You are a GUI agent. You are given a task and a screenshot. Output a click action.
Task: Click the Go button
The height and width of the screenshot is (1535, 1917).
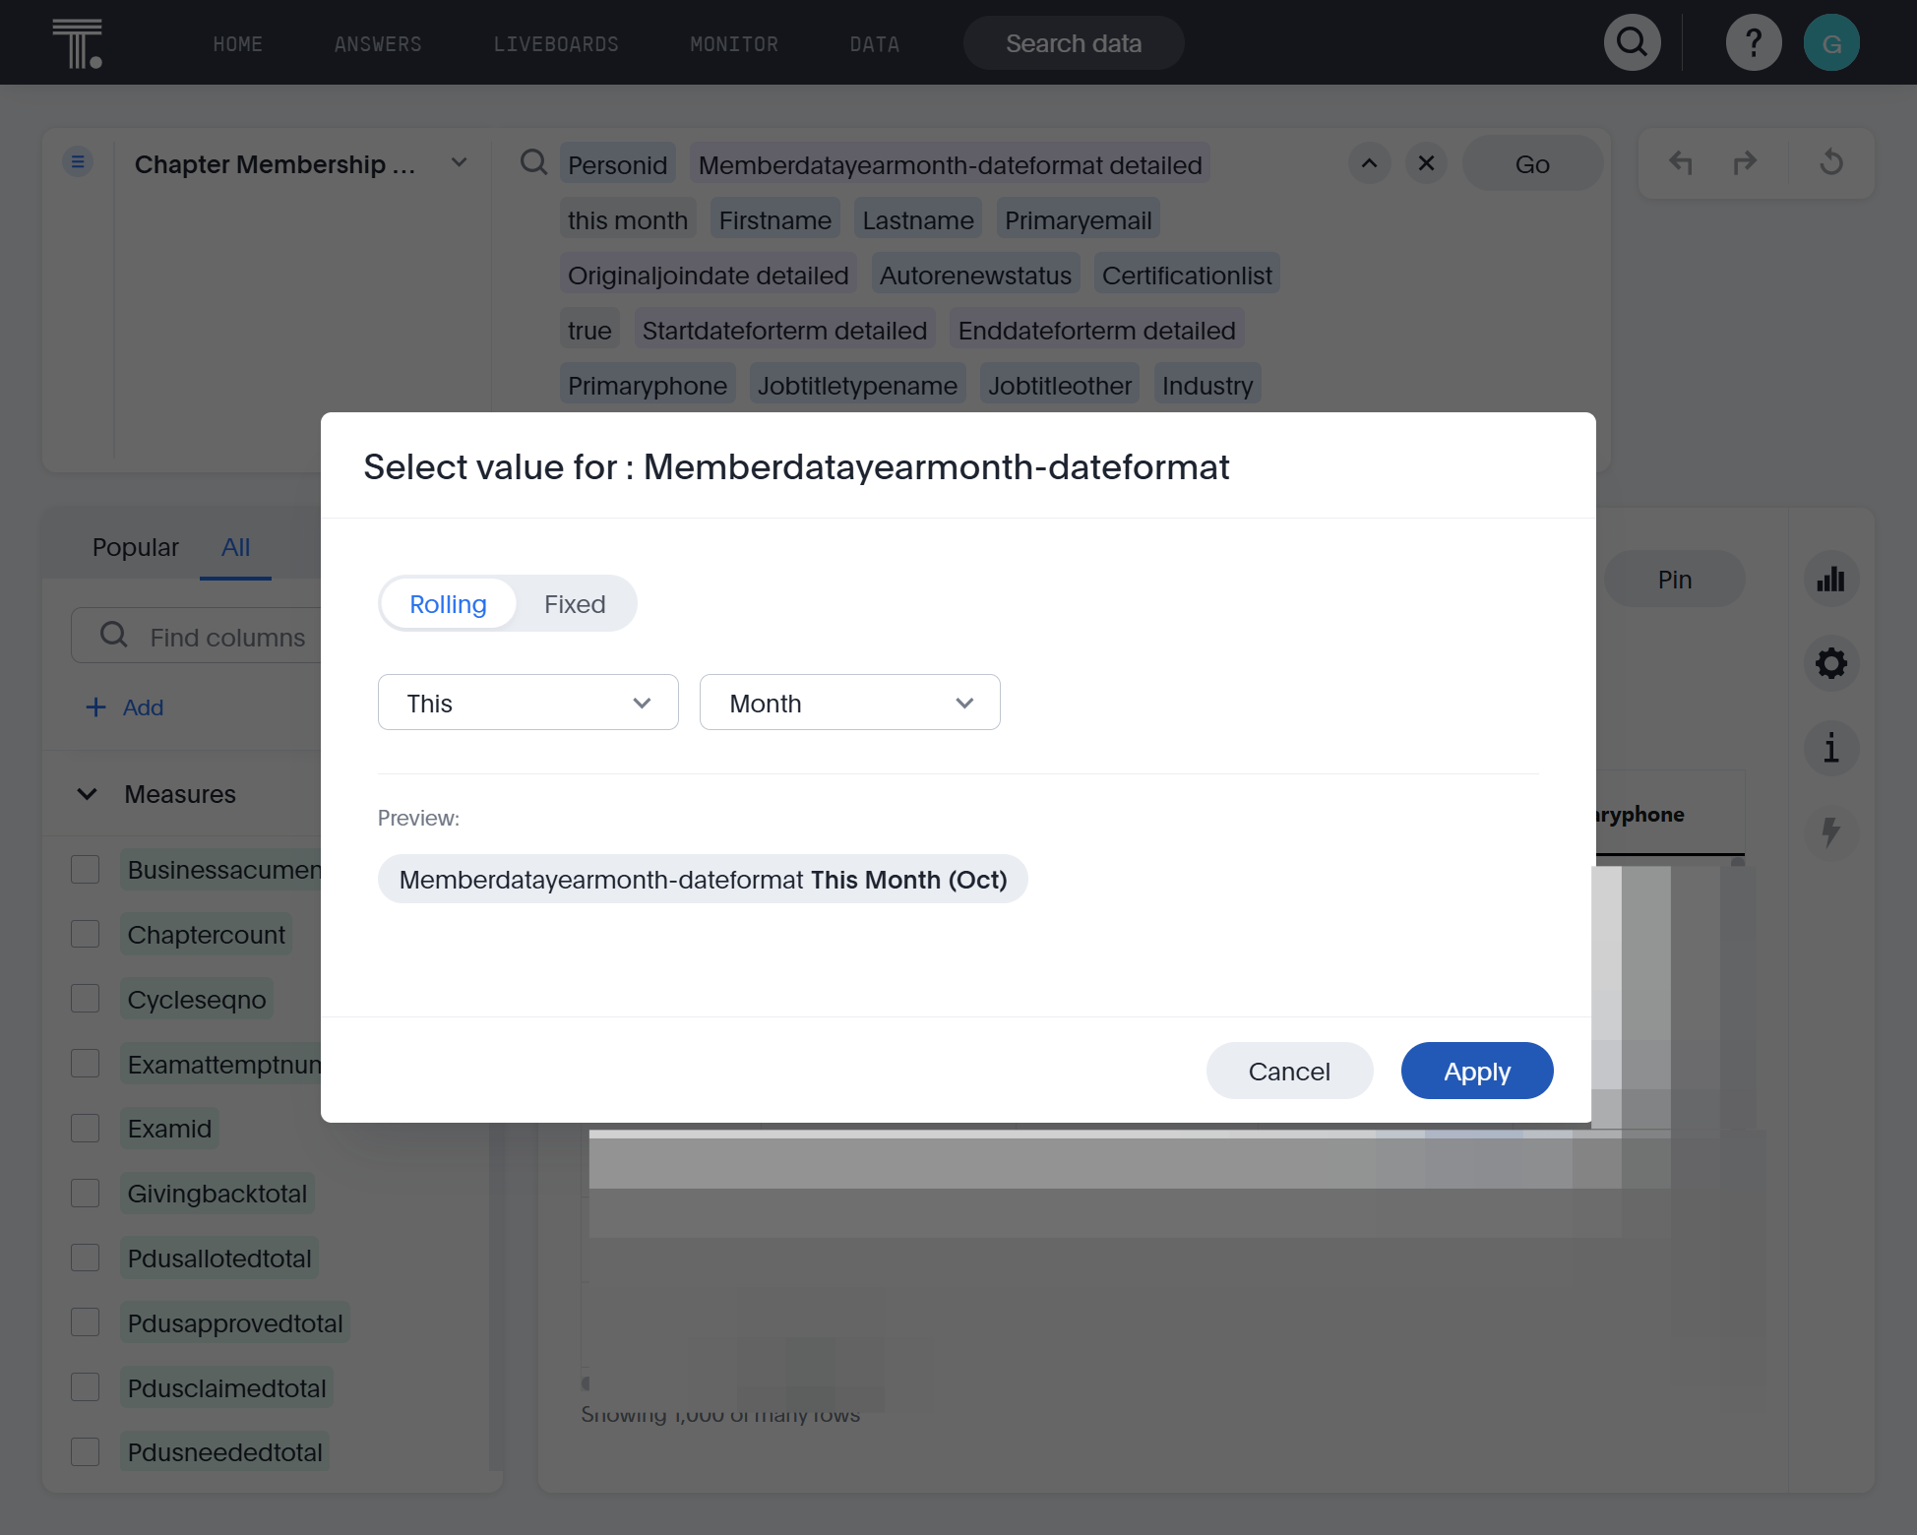click(x=1532, y=164)
